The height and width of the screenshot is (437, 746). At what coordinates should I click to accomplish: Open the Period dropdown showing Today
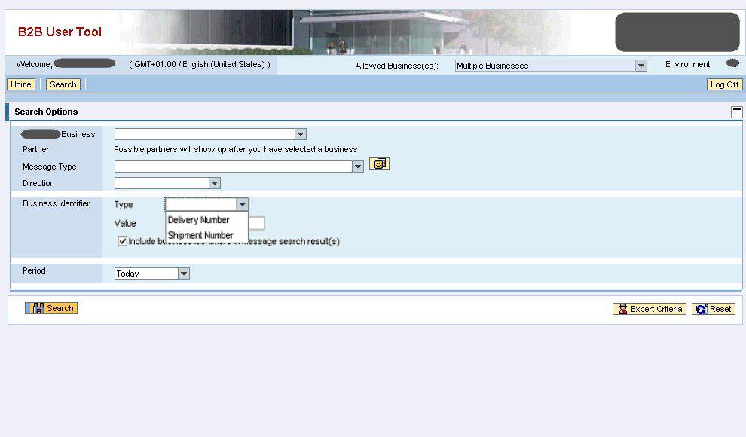click(184, 274)
